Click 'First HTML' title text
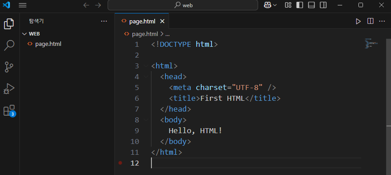The width and height of the screenshot is (391, 175). pyautogui.click(x=223, y=99)
